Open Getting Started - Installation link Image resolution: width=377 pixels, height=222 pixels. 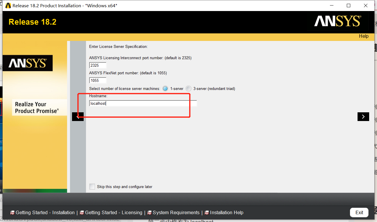[45, 213]
